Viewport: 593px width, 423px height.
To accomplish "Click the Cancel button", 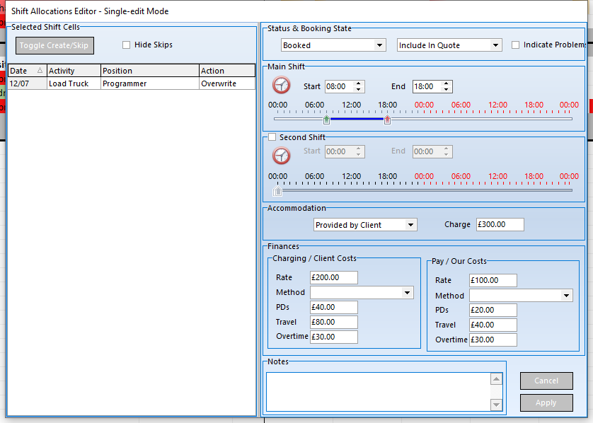I will [x=546, y=381].
